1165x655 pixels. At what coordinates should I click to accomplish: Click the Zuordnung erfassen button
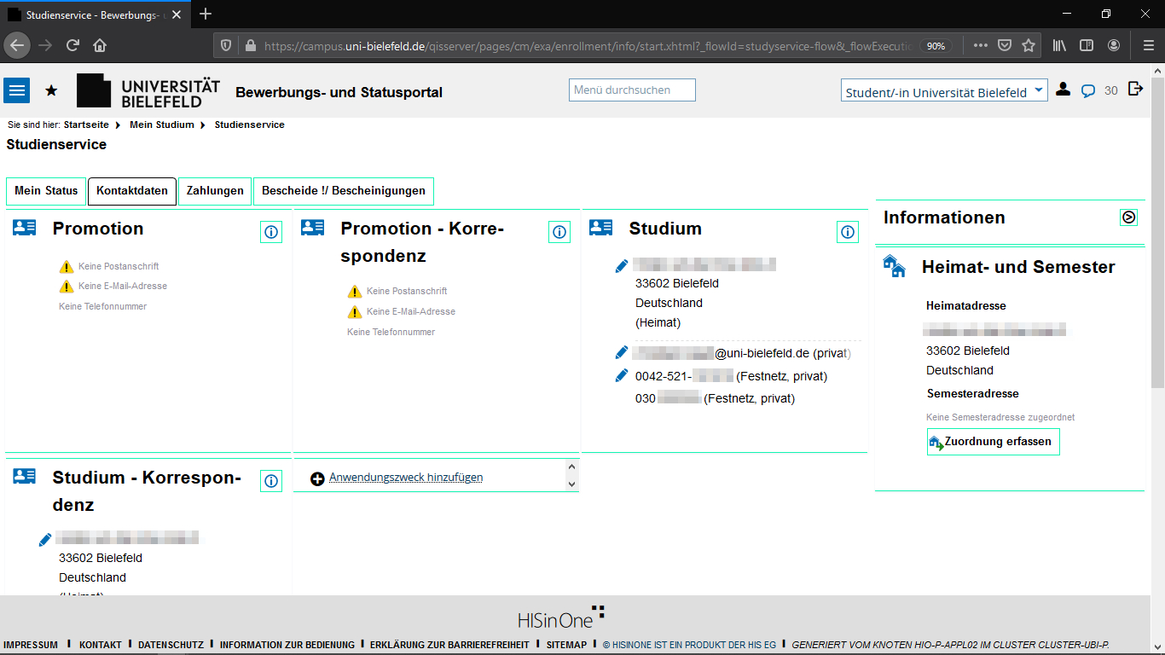click(x=993, y=442)
